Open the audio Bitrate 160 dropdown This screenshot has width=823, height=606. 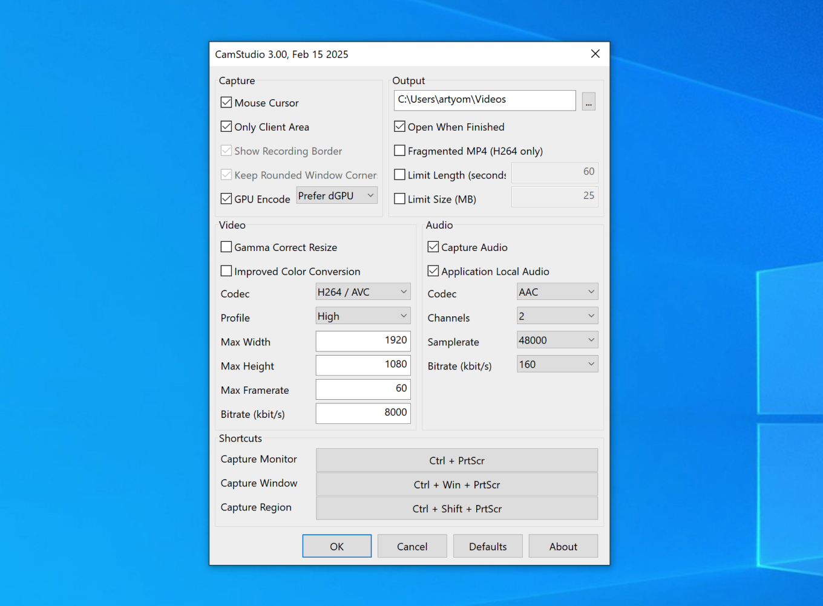557,365
